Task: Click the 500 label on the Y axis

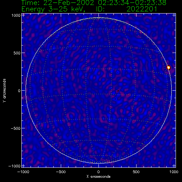Action: (17, 53)
